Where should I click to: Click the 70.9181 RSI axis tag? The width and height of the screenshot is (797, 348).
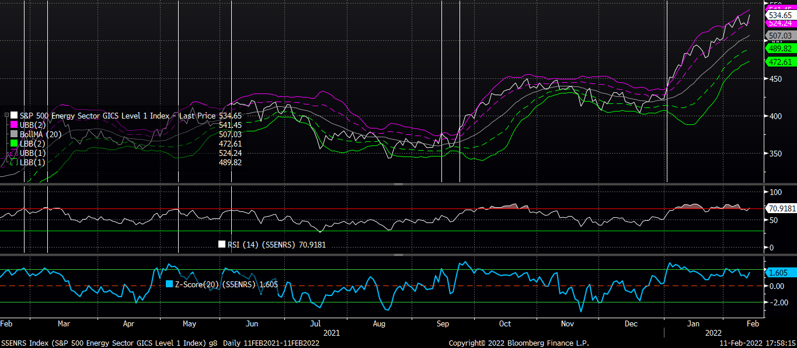tap(781, 208)
